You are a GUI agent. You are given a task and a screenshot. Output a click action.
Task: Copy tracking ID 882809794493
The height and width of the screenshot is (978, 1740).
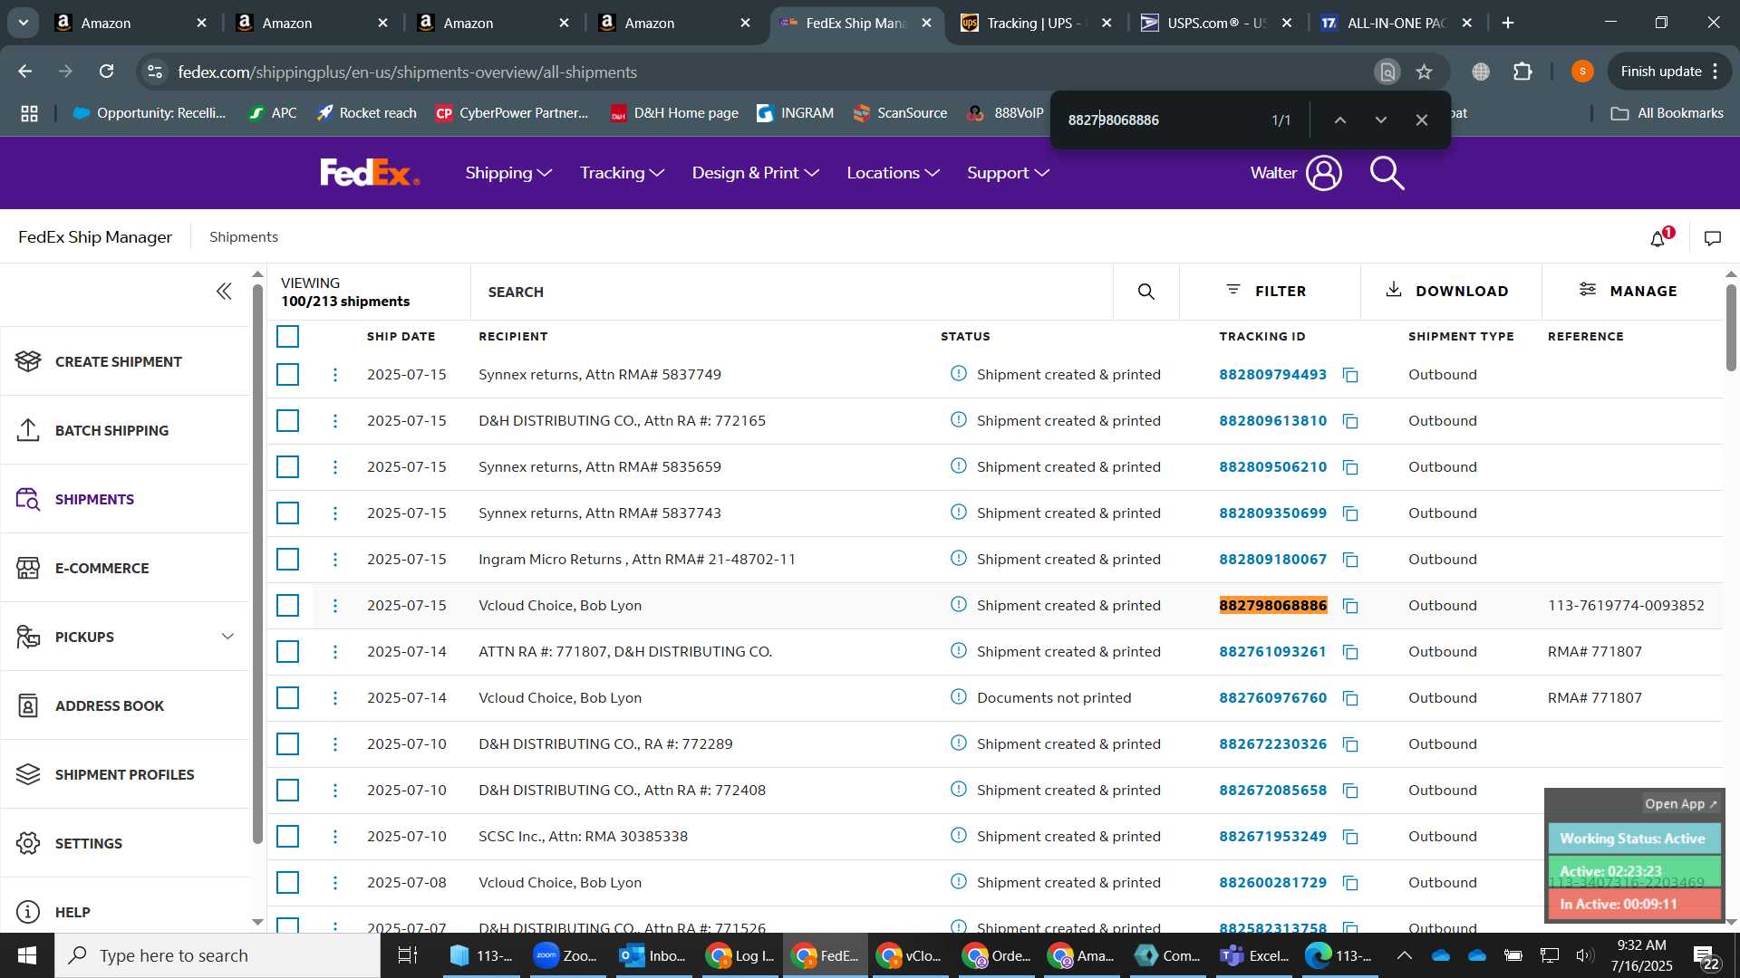coord(1350,375)
